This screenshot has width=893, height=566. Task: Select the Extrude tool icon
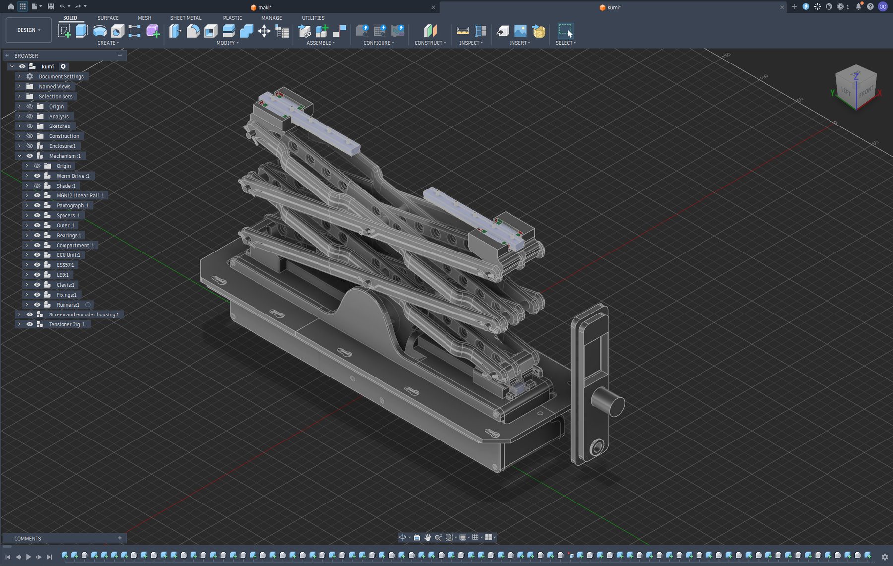82,31
